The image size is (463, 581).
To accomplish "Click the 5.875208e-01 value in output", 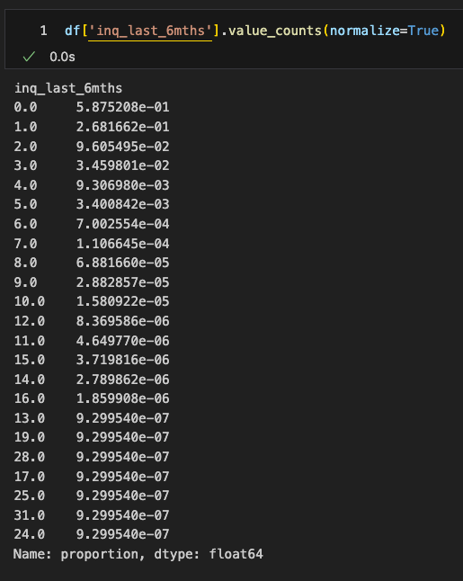I will 122,107.
